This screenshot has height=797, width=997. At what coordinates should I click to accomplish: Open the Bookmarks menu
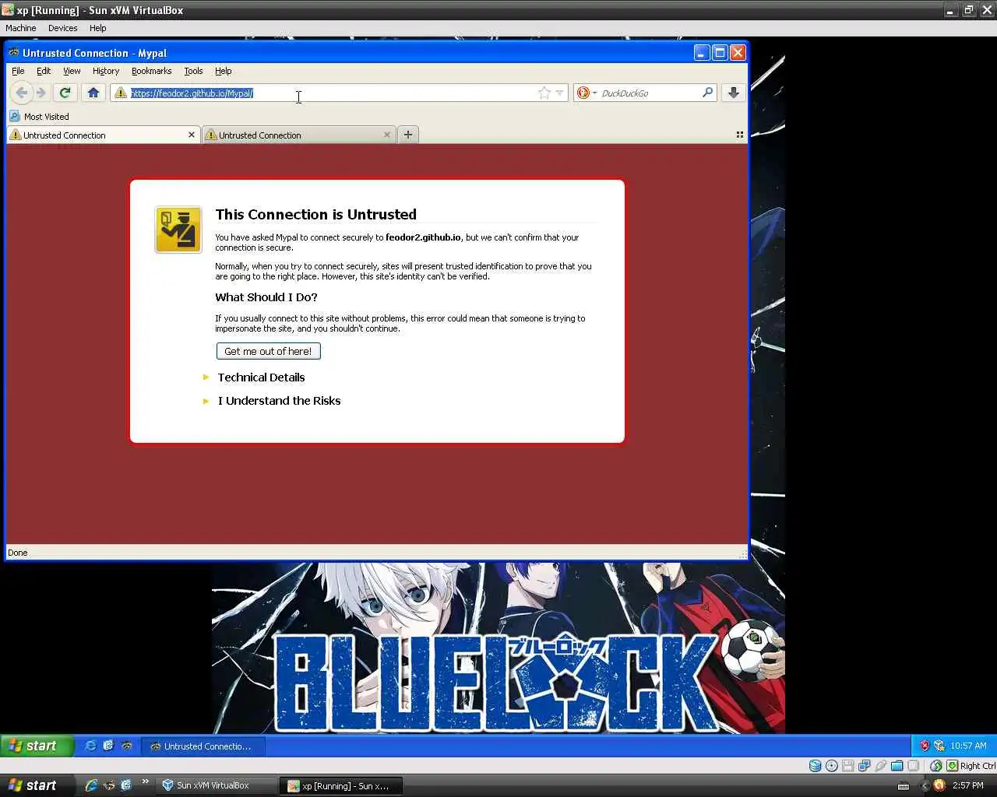click(151, 71)
